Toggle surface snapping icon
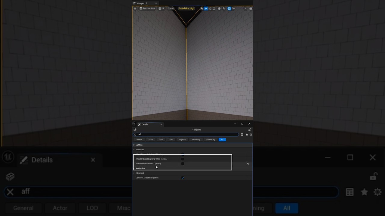The height and width of the screenshot is (216, 385). 224,8
